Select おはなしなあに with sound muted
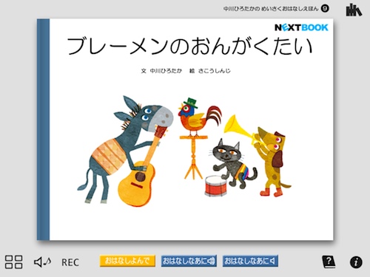Viewport: 370px width, 277px height. tap(250, 261)
